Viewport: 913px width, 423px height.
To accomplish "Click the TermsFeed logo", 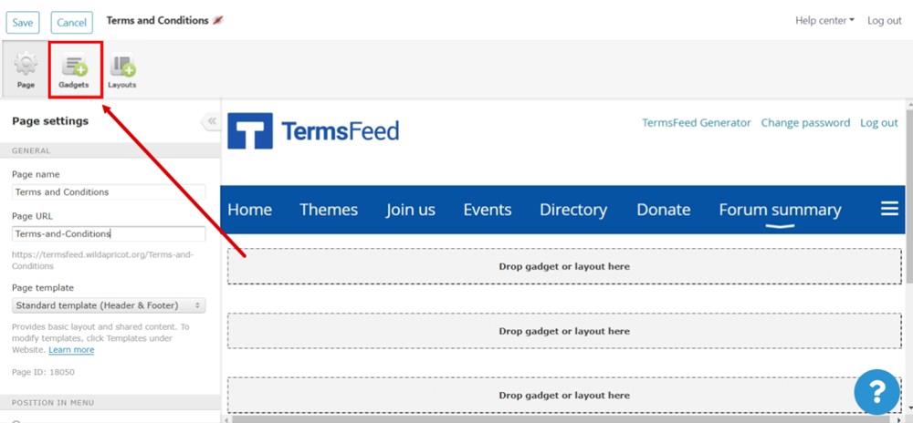I will pyautogui.click(x=313, y=130).
